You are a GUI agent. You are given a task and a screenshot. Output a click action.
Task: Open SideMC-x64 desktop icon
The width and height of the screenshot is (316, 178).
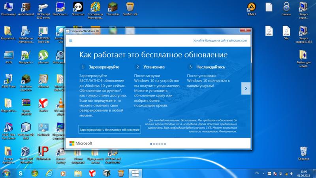click(x=130, y=9)
